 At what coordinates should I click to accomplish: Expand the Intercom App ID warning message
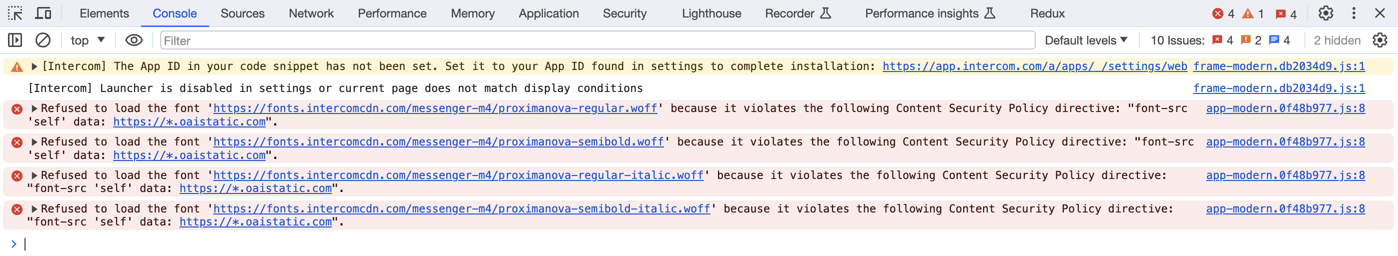coord(34,66)
